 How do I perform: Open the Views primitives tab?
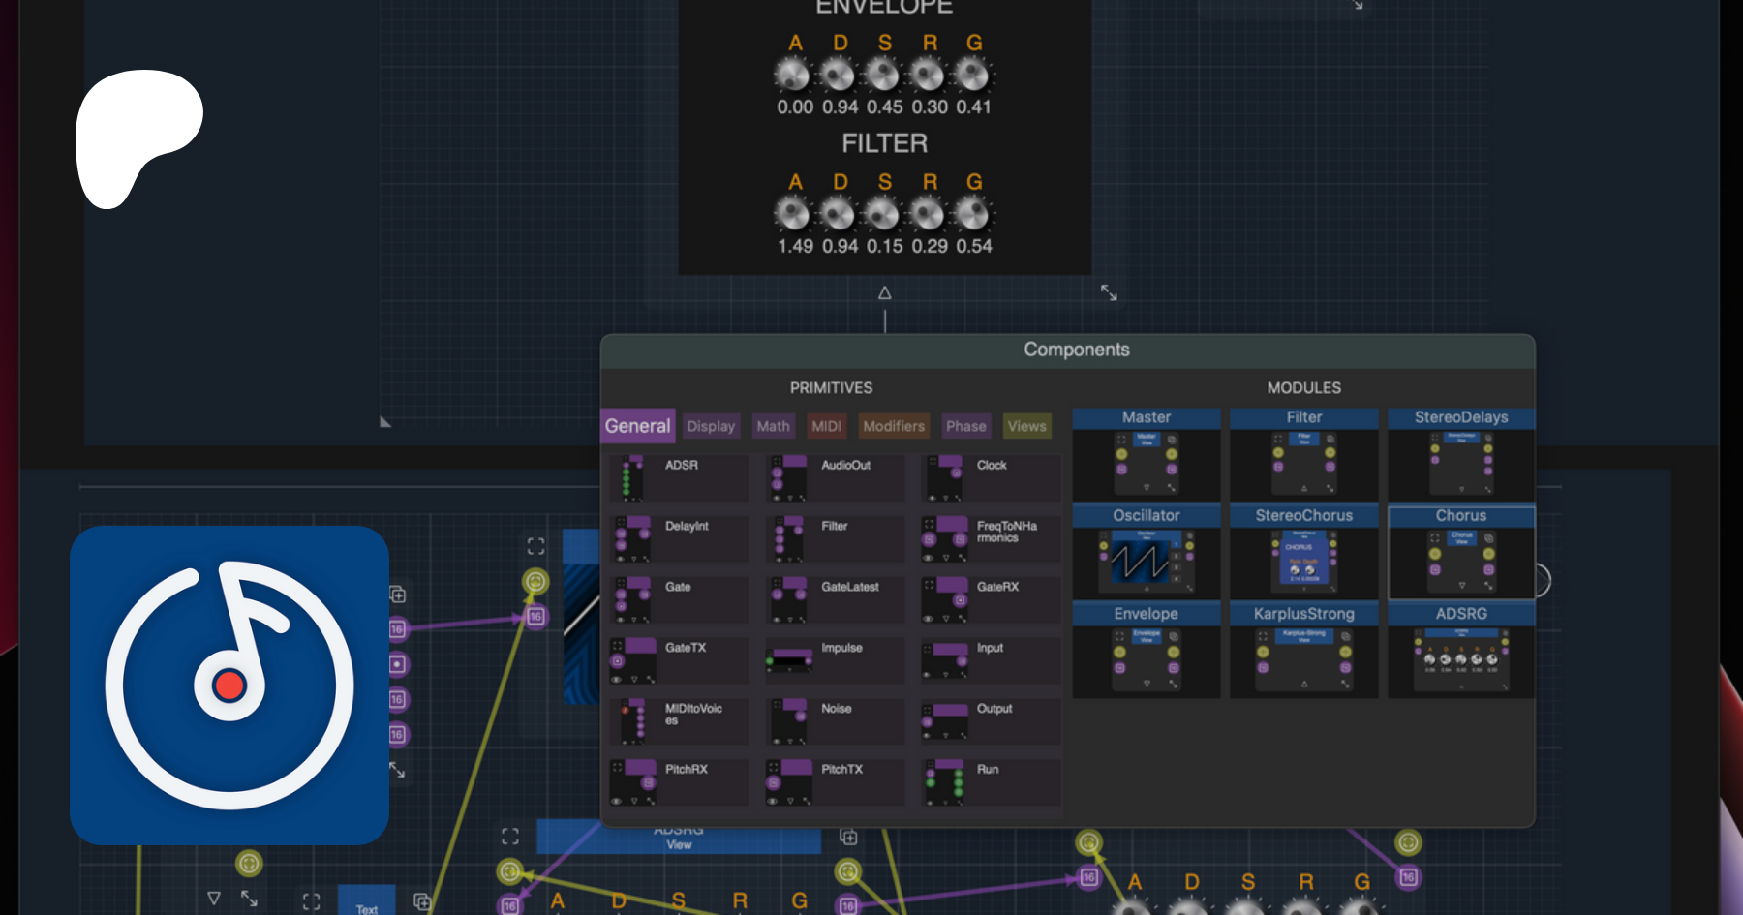tap(1026, 426)
